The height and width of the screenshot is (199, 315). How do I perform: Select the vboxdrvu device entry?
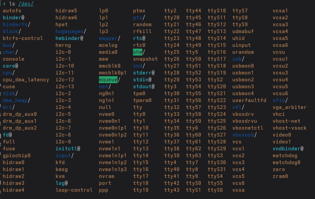pos(245,121)
